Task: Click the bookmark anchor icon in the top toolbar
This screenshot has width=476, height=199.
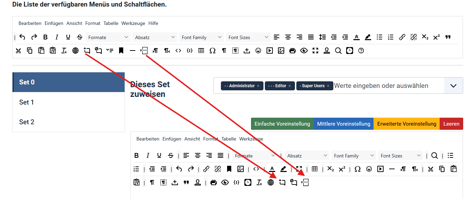Action: pos(121,51)
